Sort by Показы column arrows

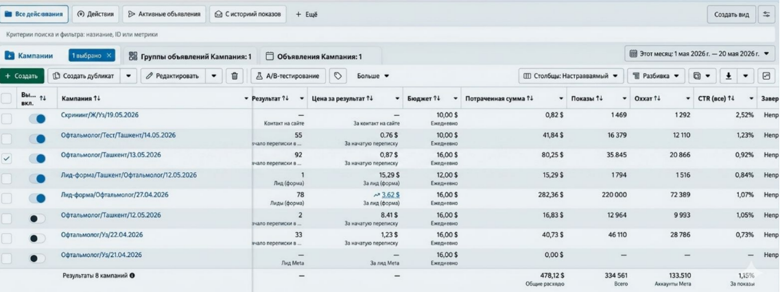coord(600,99)
